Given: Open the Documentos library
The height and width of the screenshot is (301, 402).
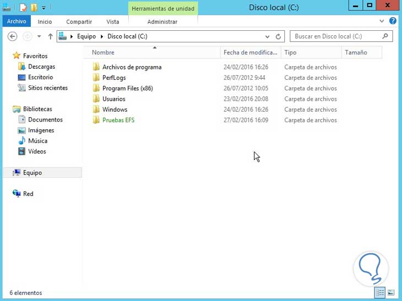Looking at the screenshot, I should coord(45,119).
